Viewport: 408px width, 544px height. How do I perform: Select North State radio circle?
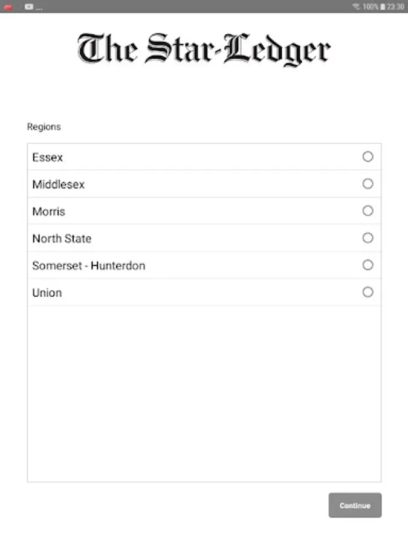click(x=368, y=238)
